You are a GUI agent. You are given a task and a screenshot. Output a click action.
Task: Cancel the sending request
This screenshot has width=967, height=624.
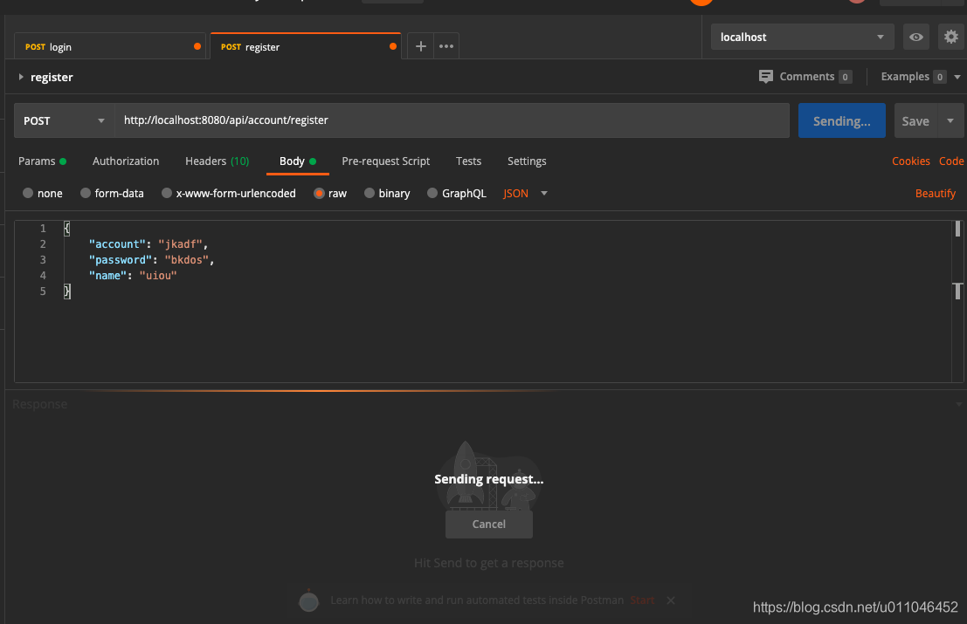coord(488,524)
